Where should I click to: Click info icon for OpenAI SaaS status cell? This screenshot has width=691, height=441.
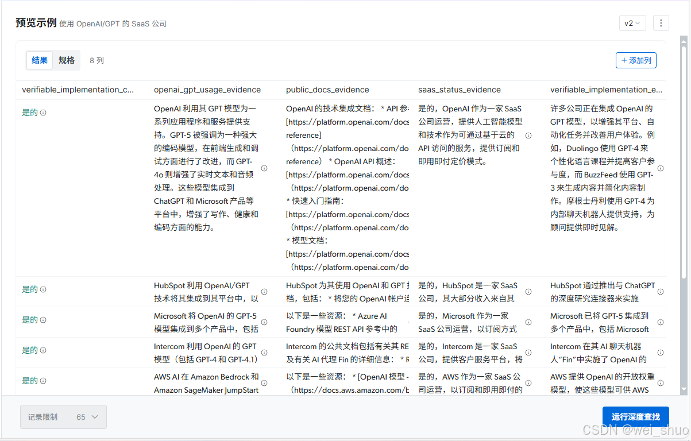[x=528, y=136]
